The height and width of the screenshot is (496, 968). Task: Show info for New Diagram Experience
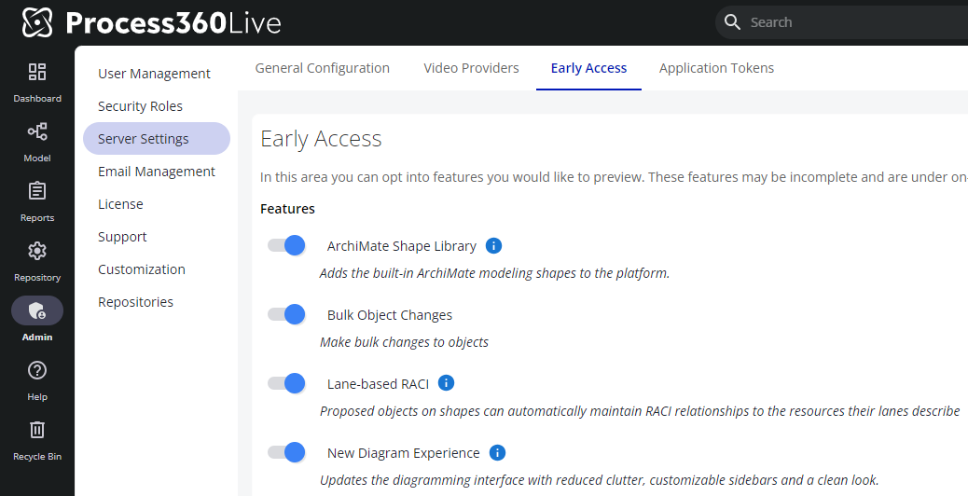click(497, 453)
